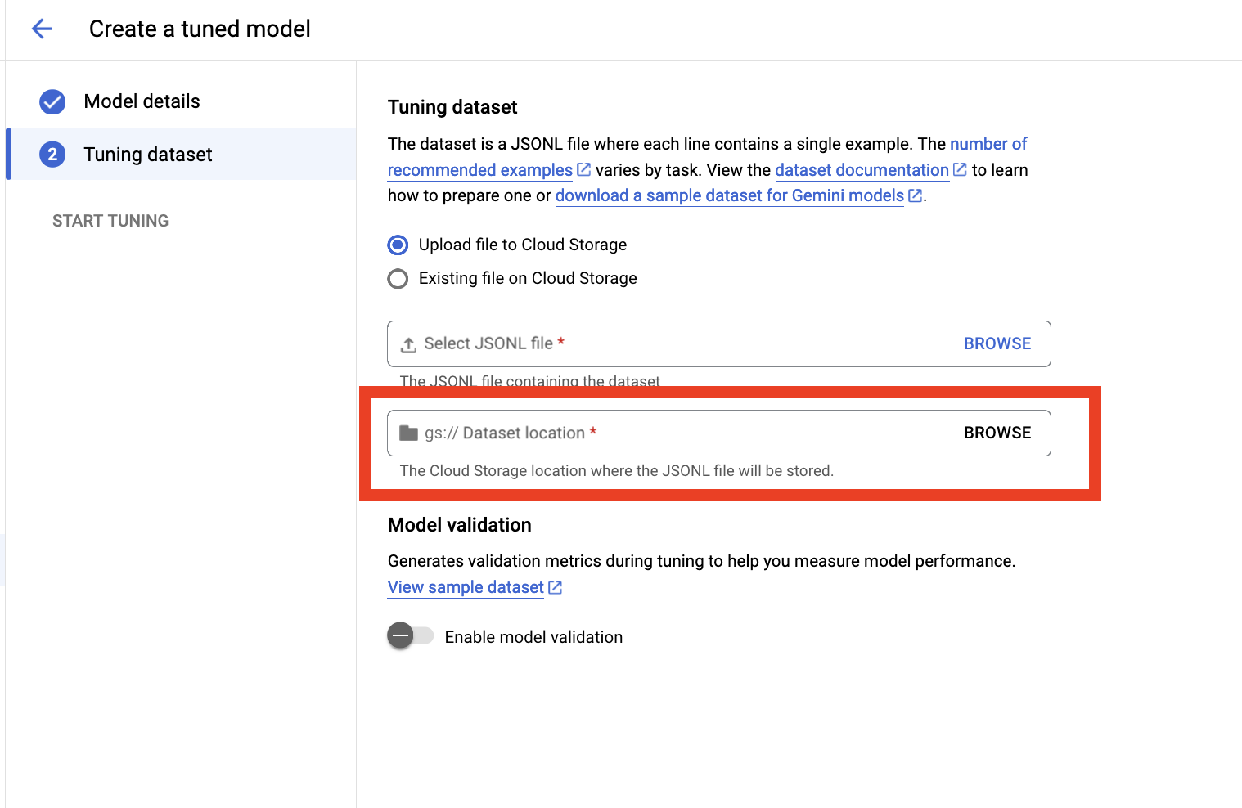Select Upload file to Cloud Storage

click(x=398, y=245)
